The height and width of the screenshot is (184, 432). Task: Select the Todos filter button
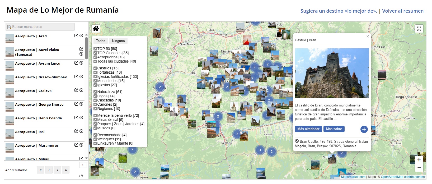[x=100, y=41]
